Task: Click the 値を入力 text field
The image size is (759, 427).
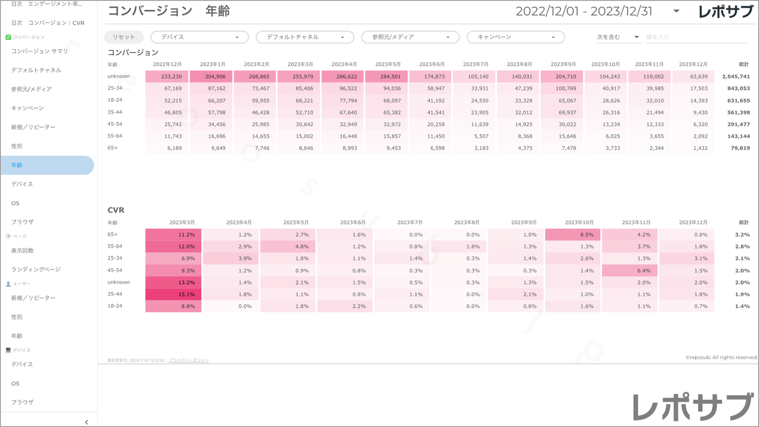Action: coord(695,37)
